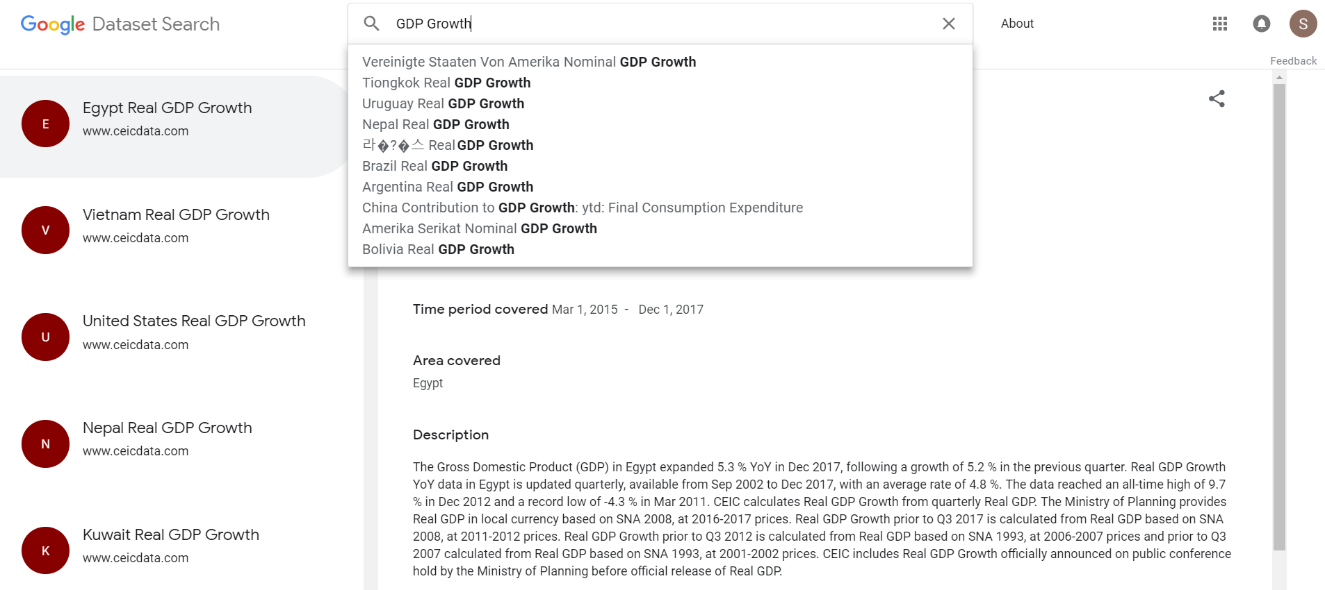Viewport: 1325px width, 590px height.
Task: Click the Kuwait result K avatar
Action: pyautogui.click(x=45, y=550)
